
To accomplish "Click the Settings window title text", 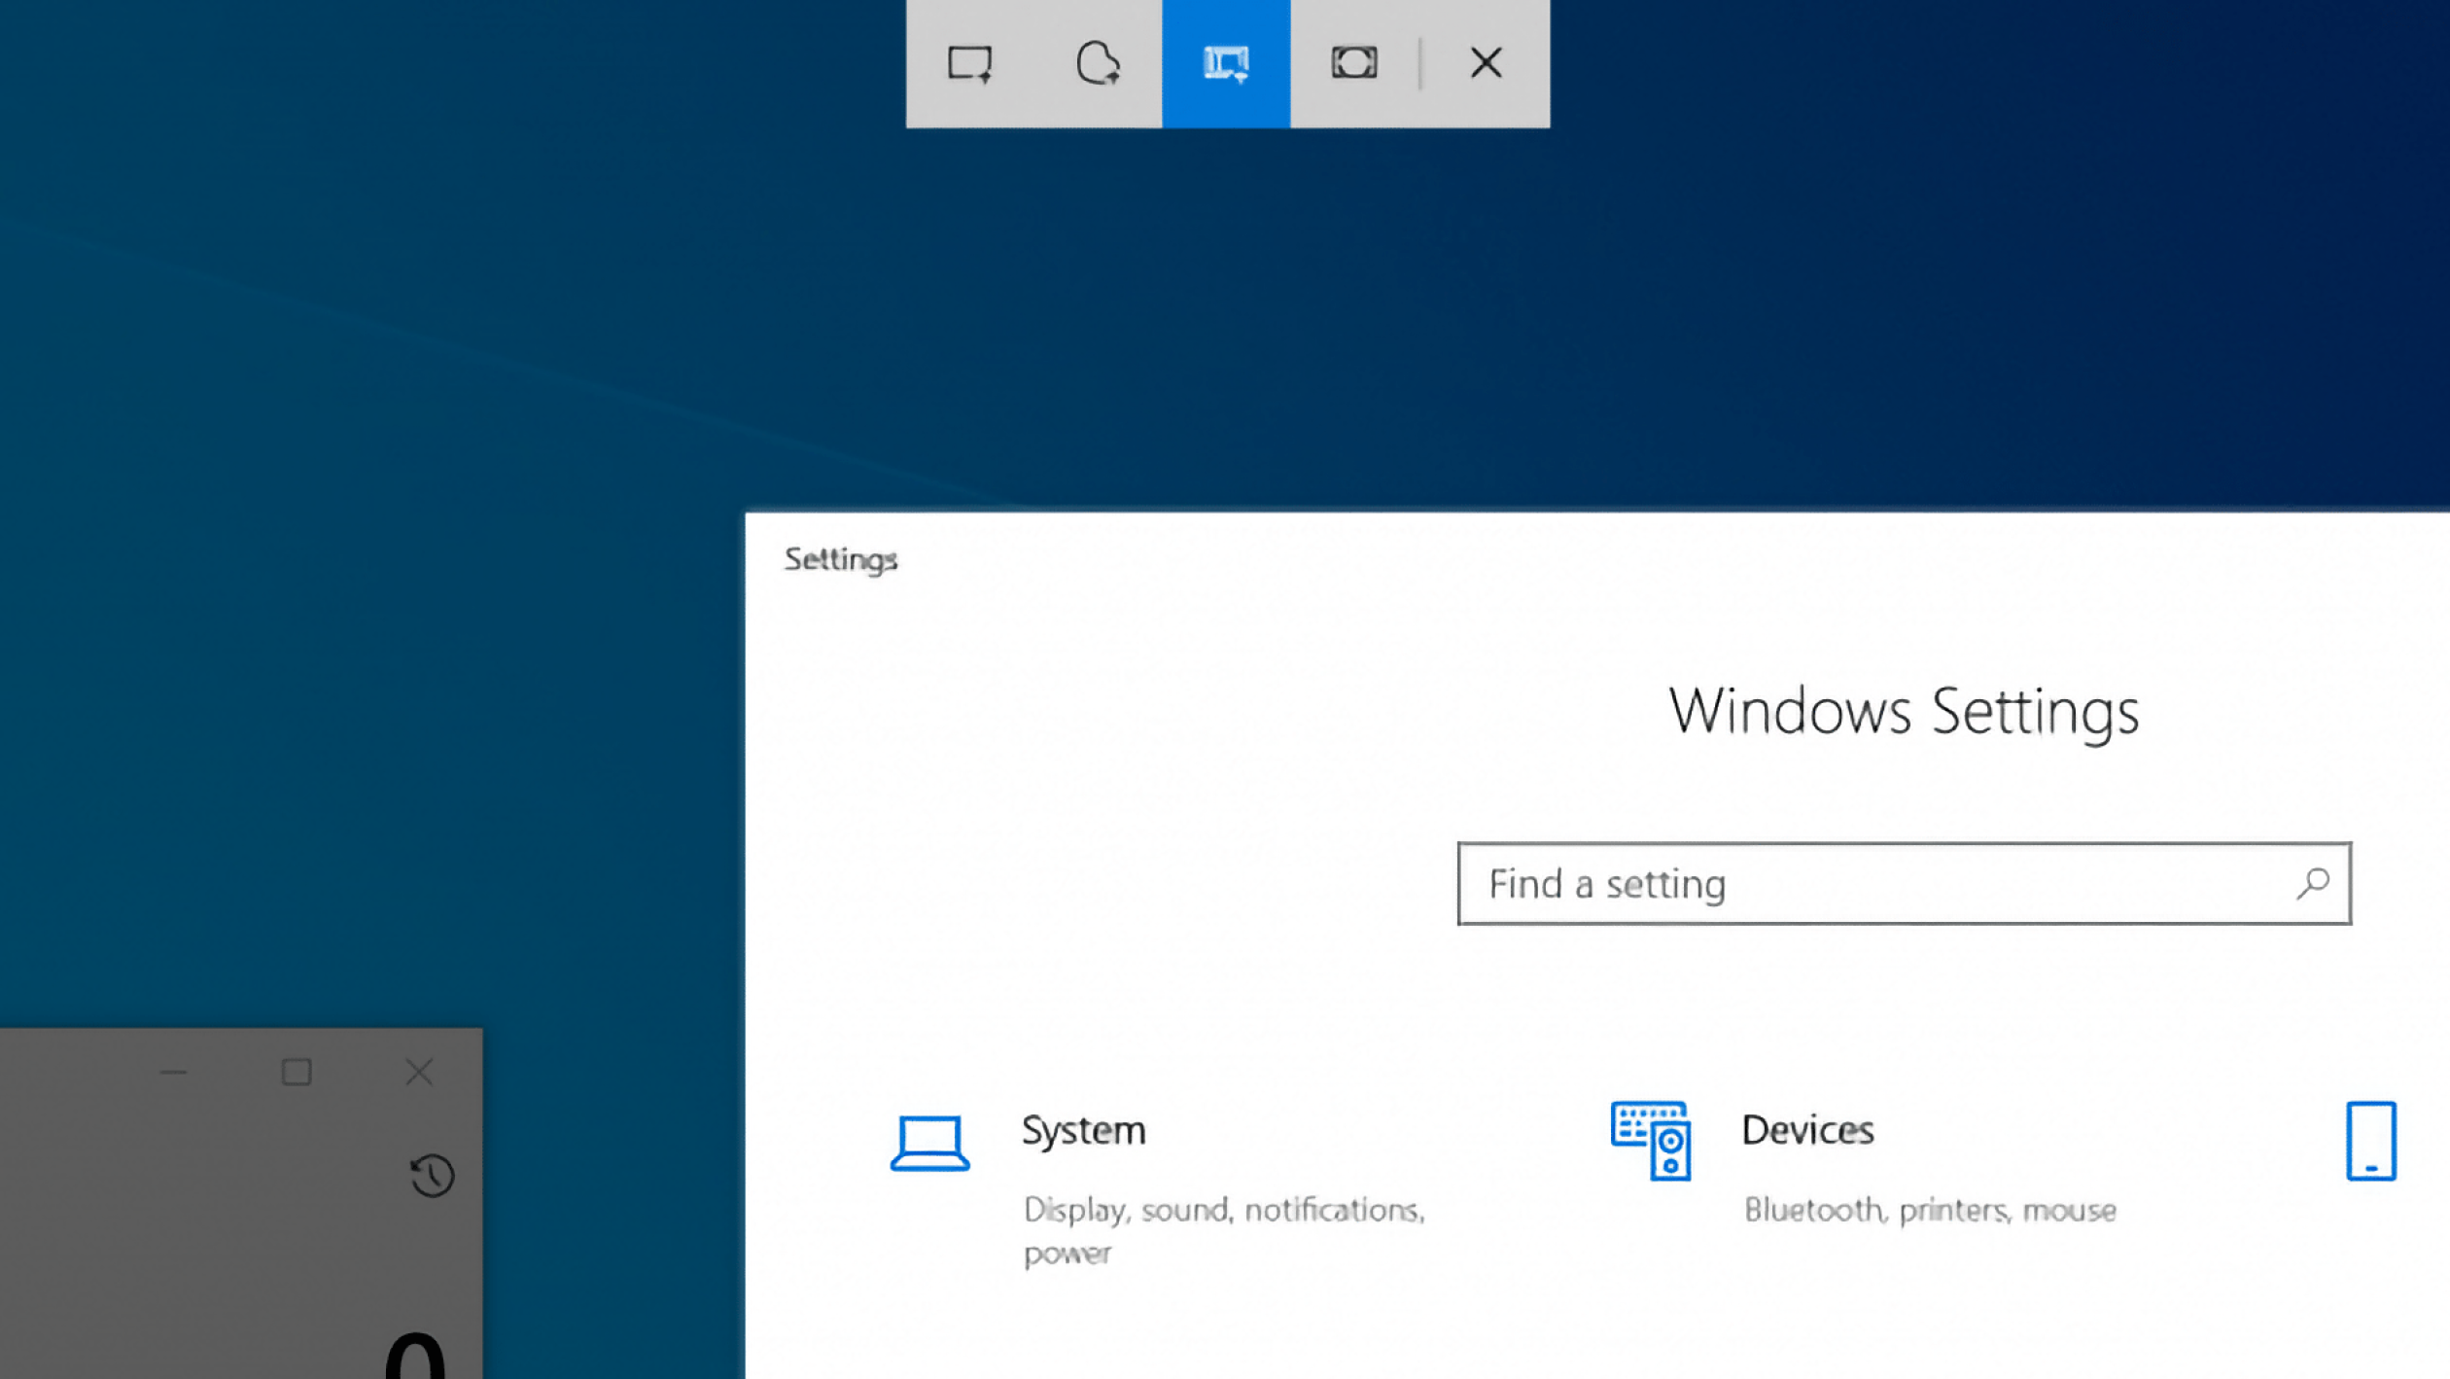I will [841, 560].
